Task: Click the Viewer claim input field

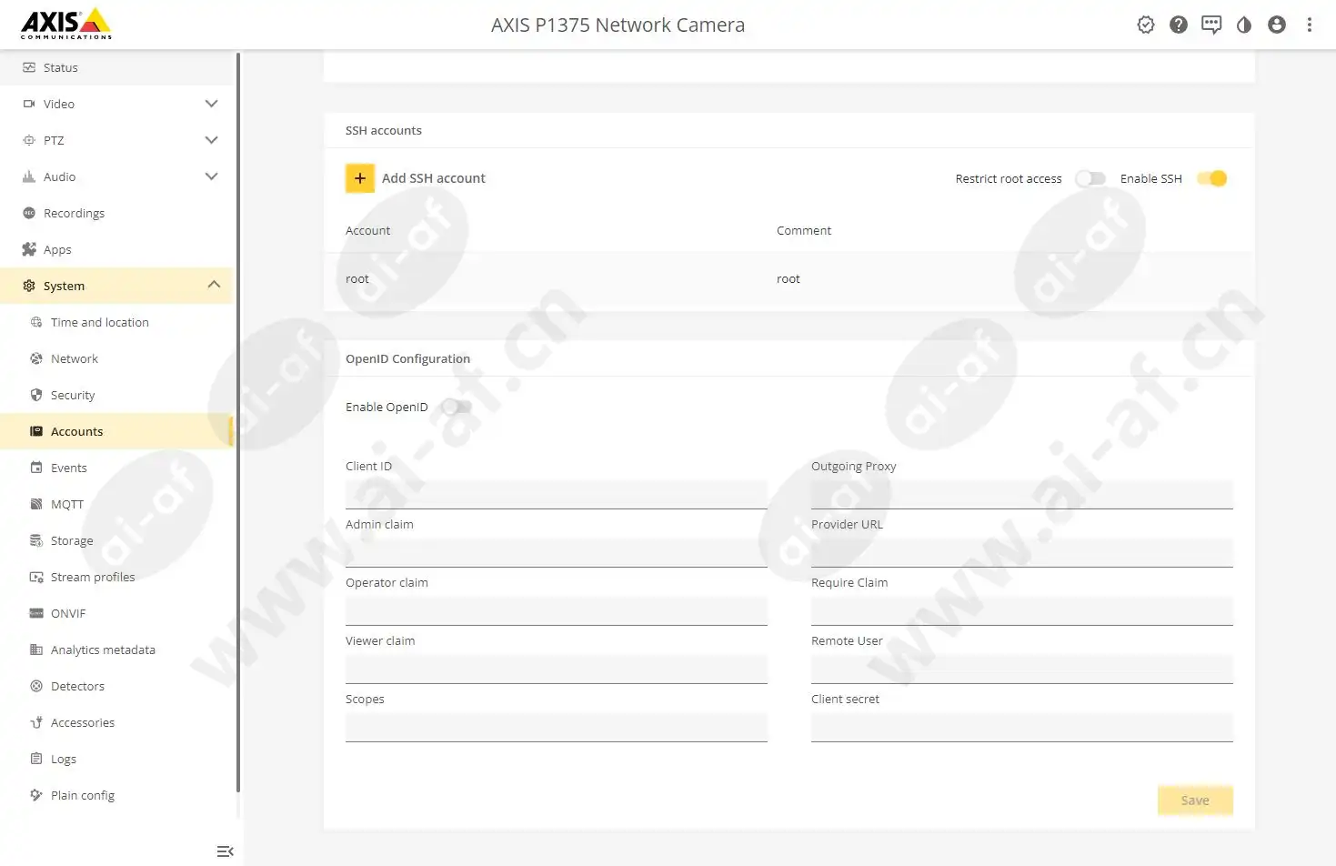Action: (x=557, y=669)
